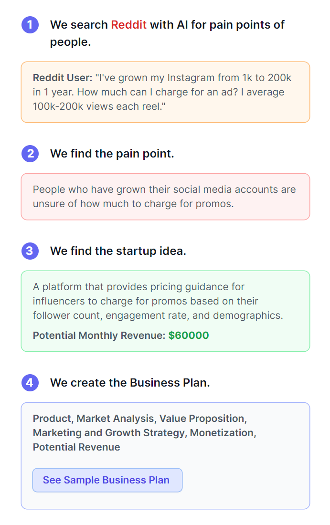Image resolution: width=330 pixels, height=525 pixels.
Task: Open the See Sample Business Plan button
Action: pyautogui.click(x=107, y=480)
